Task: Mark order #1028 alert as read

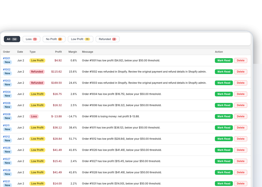Action: pos(224,172)
